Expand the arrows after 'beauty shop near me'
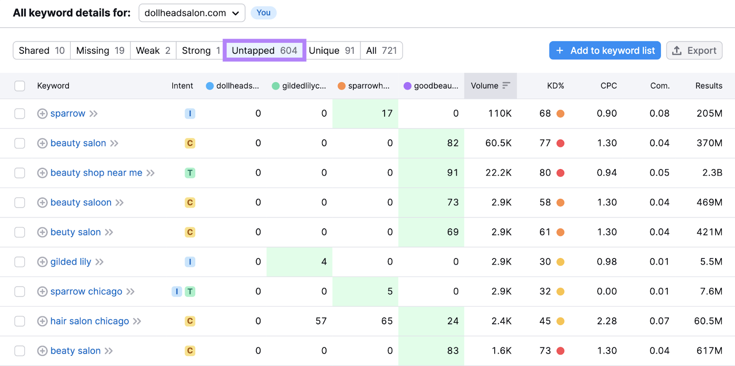This screenshot has height=366, width=735. 151,173
